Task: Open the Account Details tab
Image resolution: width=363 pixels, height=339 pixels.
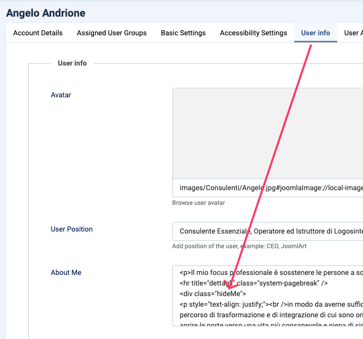Action: pos(38,33)
